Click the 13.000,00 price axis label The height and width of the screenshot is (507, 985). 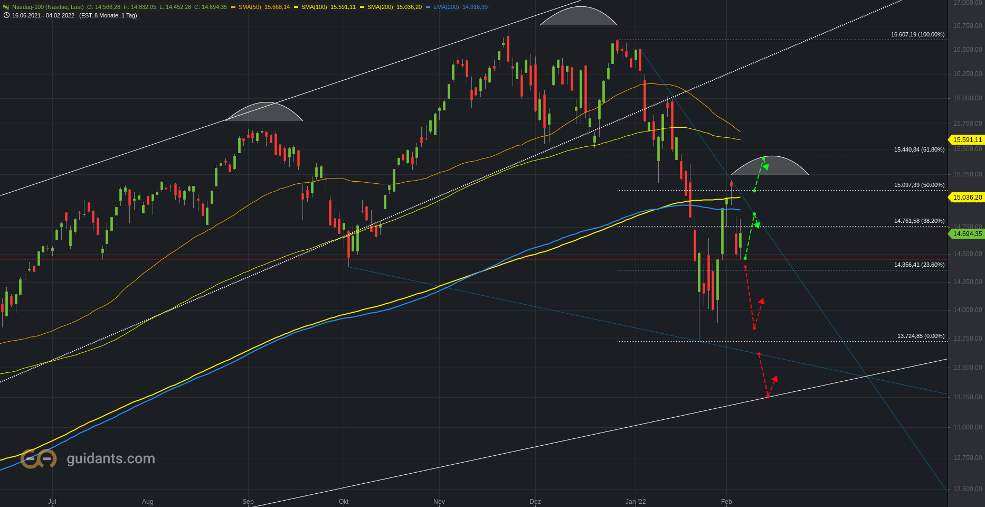pyautogui.click(x=968, y=427)
